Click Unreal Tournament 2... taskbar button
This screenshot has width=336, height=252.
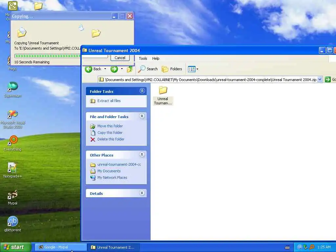coord(114,247)
